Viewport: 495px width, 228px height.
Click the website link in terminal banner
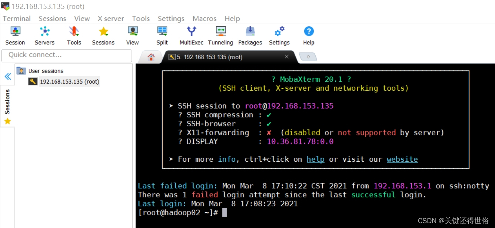click(x=402, y=159)
